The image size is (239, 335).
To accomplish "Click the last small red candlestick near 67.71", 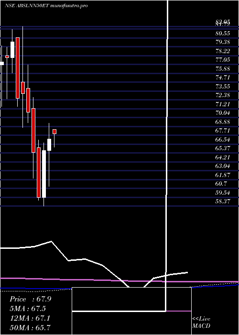I will 54,132.
